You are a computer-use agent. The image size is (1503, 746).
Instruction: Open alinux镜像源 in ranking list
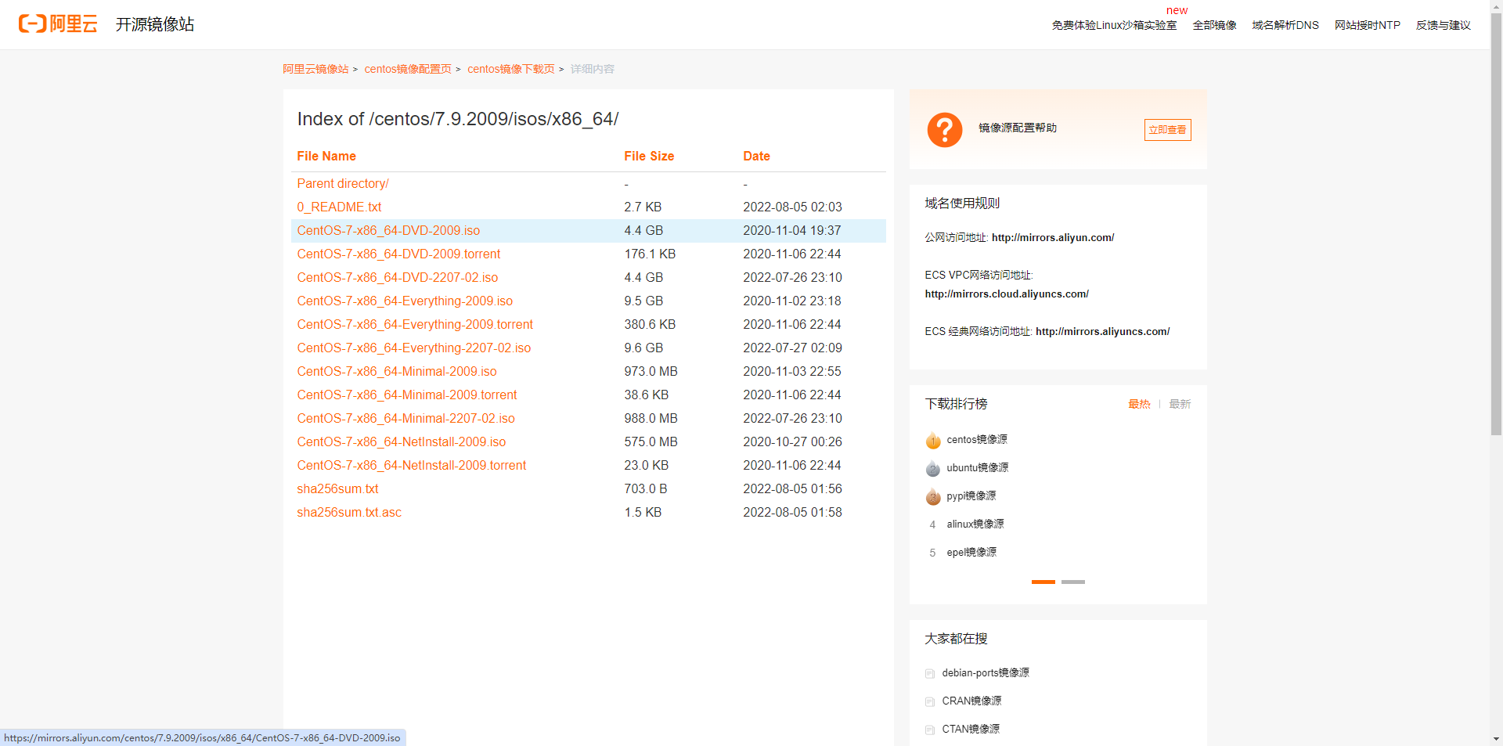[975, 524]
